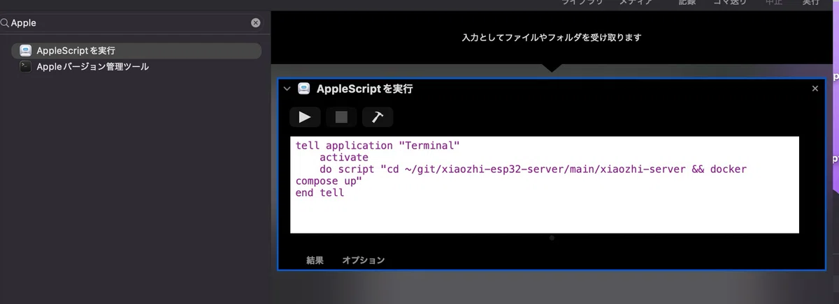Viewport: 839px width, 304px height.
Task: Click the terminal icon beside Appleバージョン管理ツール
Action: tap(26, 67)
